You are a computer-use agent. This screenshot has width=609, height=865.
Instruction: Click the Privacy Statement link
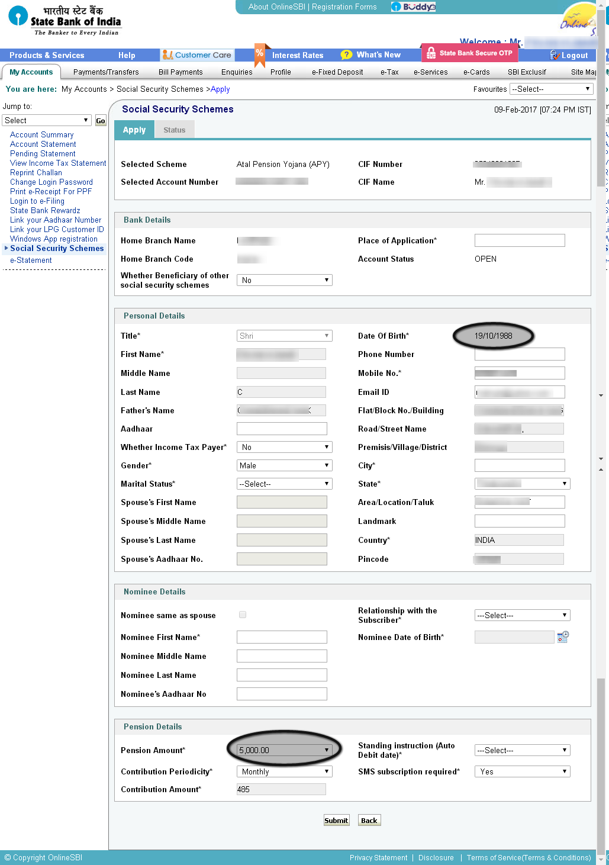(x=378, y=857)
